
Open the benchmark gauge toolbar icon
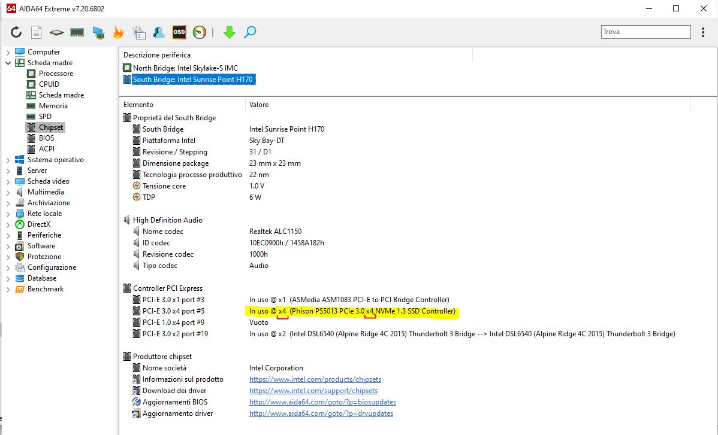200,32
